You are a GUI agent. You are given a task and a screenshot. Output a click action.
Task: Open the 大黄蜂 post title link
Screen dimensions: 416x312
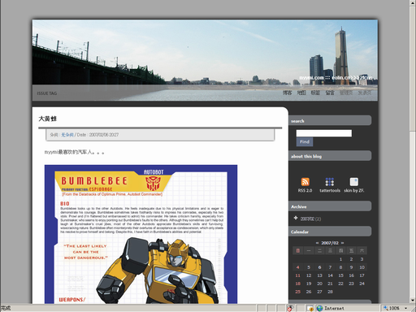48,119
